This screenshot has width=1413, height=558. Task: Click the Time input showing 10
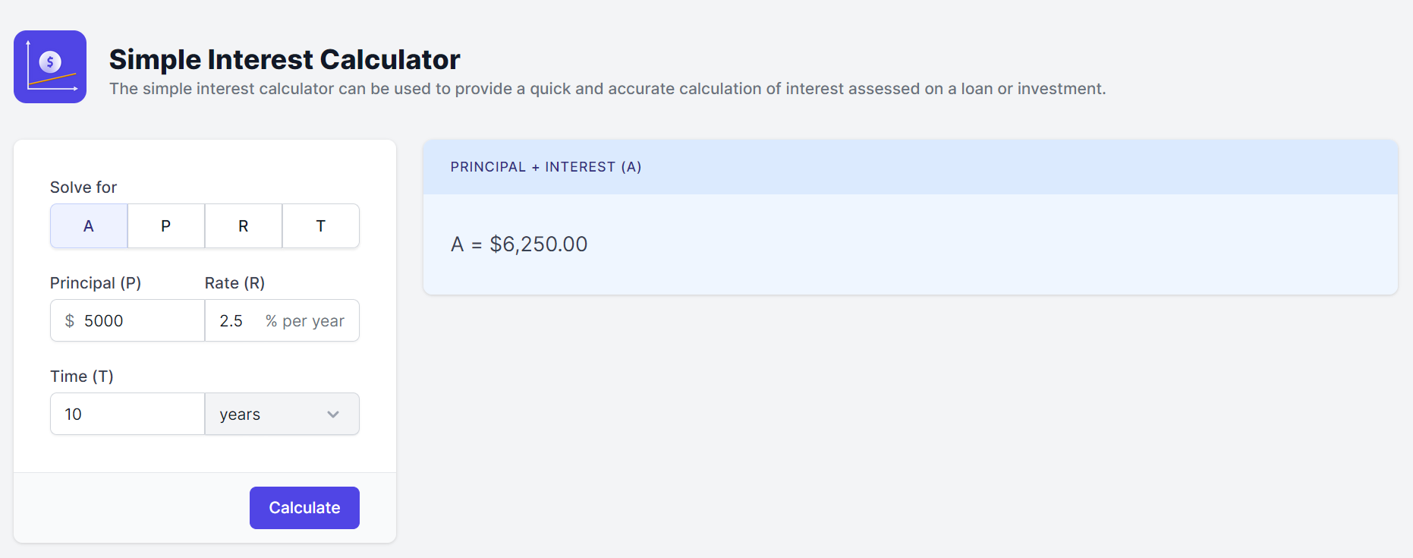127,415
